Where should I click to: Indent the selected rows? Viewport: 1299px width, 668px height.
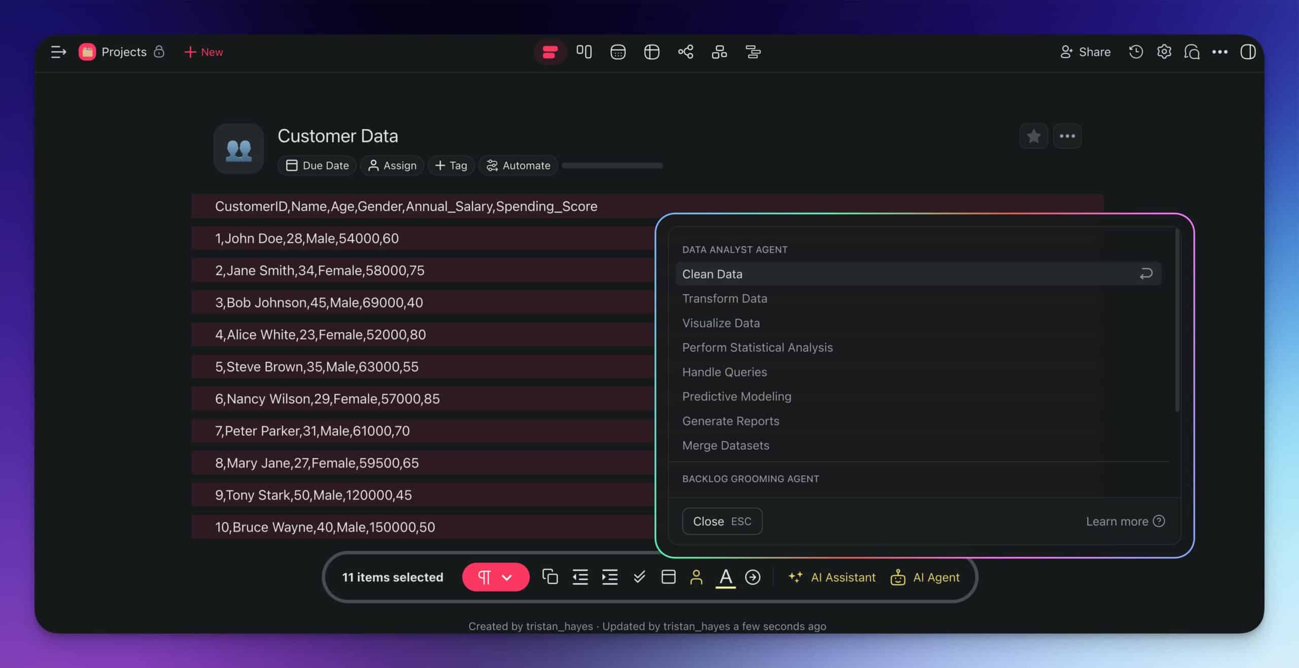(610, 577)
